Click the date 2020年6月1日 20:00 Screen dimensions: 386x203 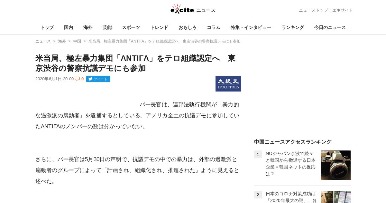pyautogui.click(x=54, y=79)
